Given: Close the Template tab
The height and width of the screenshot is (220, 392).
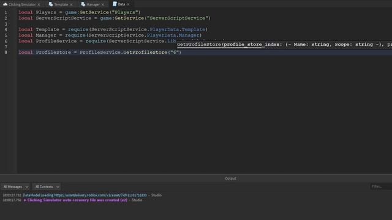Looking at the screenshot, I should (x=71, y=4).
